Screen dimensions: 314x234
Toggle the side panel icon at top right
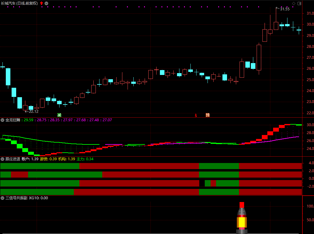[299, 3]
